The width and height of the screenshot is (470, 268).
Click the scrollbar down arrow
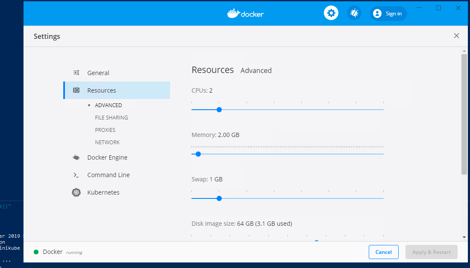click(x=464, y=237)
